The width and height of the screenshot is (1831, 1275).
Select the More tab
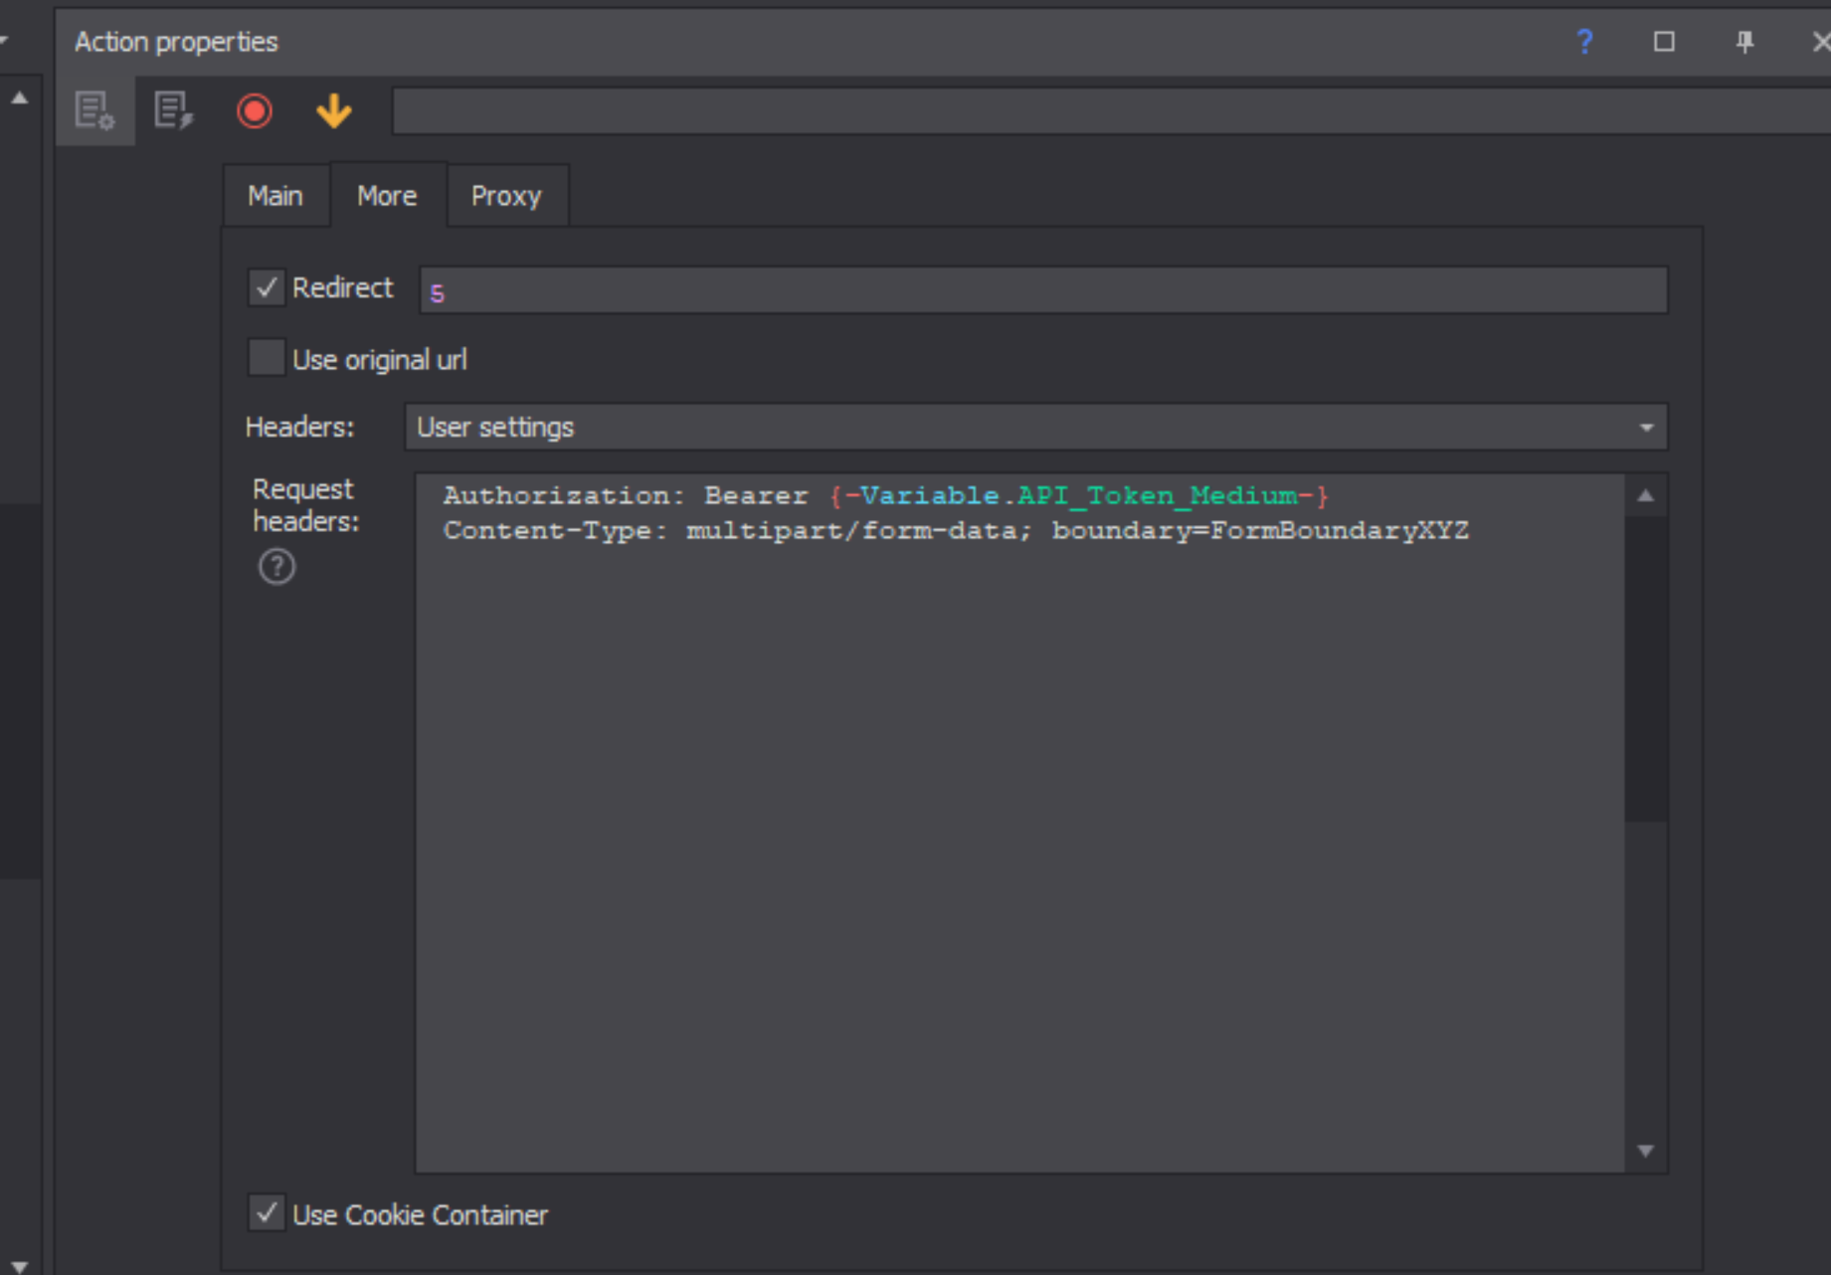(x=387, y=196)
